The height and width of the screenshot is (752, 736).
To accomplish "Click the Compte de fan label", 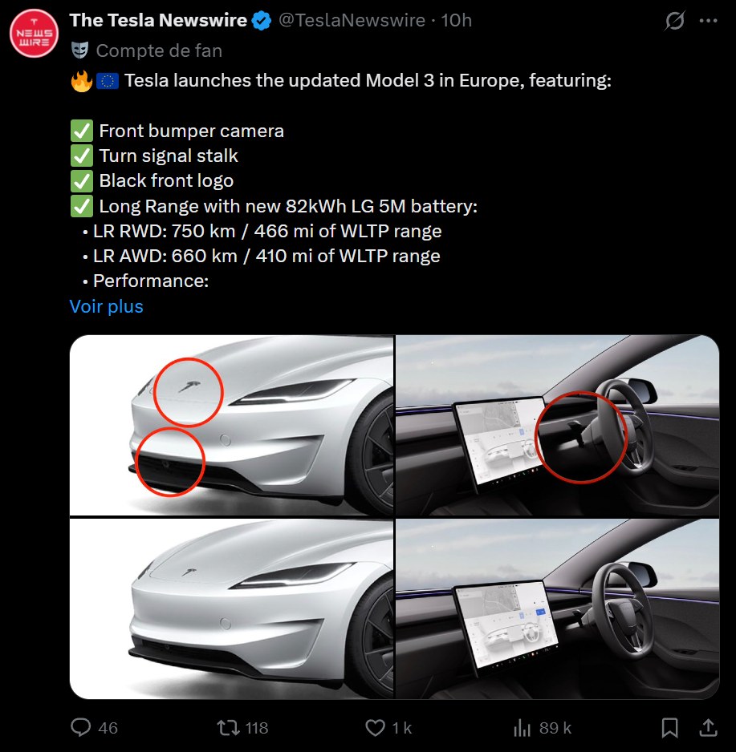I will pyautogui.click(x=159, y=51).
